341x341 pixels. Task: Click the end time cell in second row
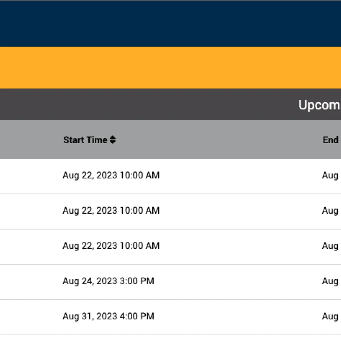click(330, 211)
